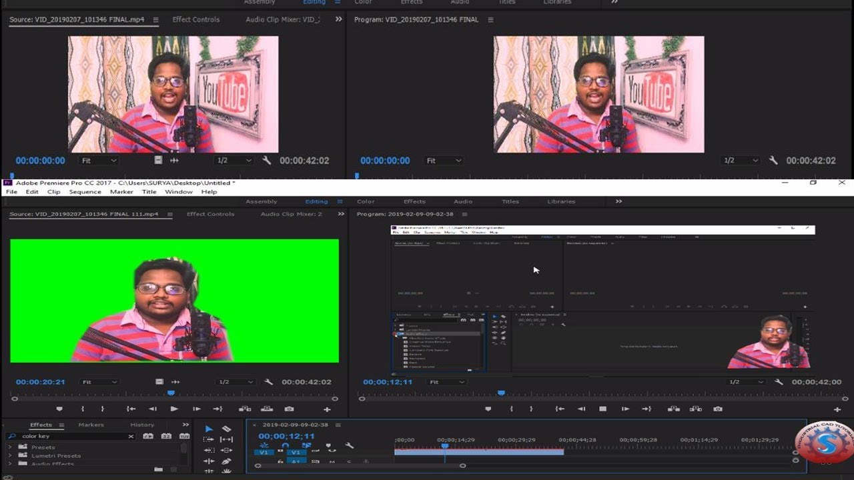Open timeline display settings wrench
Viewport: 854px width, 480px height.
click(349, 445)
